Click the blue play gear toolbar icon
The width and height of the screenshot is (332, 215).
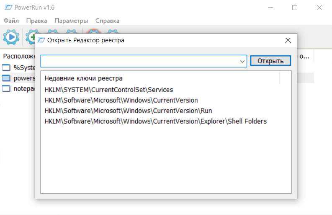coord(11,37)
